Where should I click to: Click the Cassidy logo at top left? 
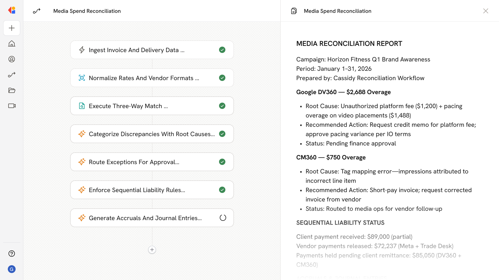click(12, 10)
